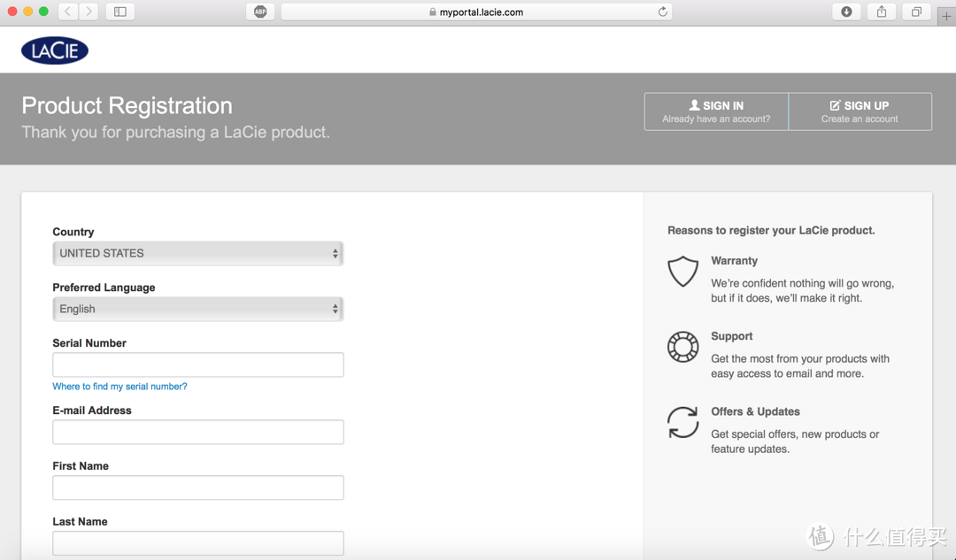Open the Safari share menu

(x=882, y=12)
